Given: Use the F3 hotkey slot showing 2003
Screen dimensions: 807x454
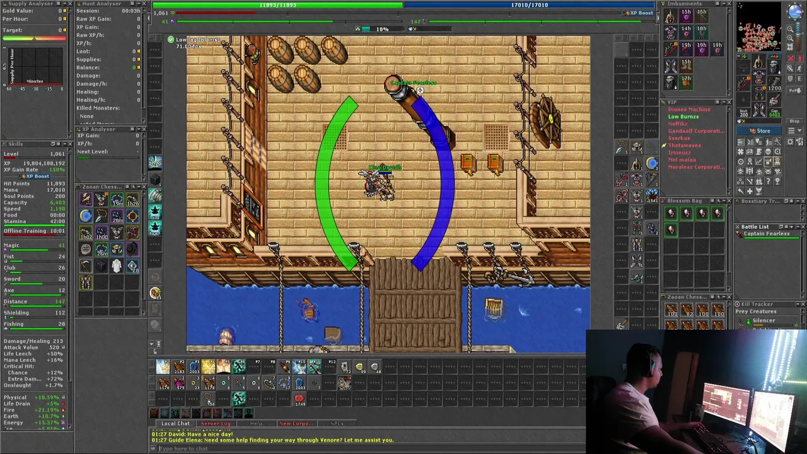Looking at the screenshot, I should (x=194, y=367).
